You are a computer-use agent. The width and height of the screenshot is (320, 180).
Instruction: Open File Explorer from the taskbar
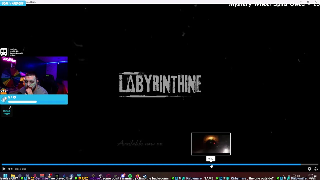point(13,176)
